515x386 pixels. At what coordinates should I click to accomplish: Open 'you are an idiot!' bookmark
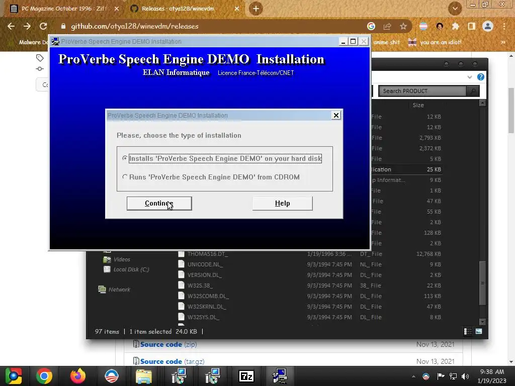click(435, 42)
